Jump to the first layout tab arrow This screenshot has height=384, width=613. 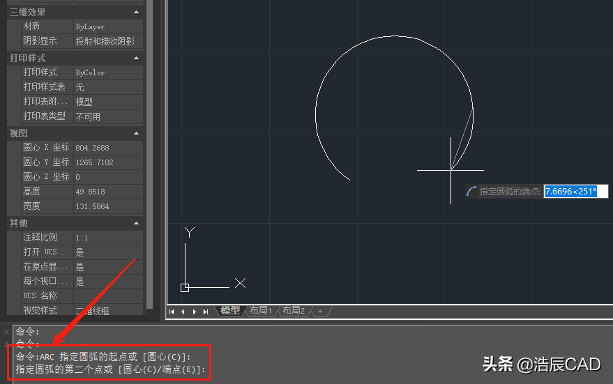(x=172, y=312)
